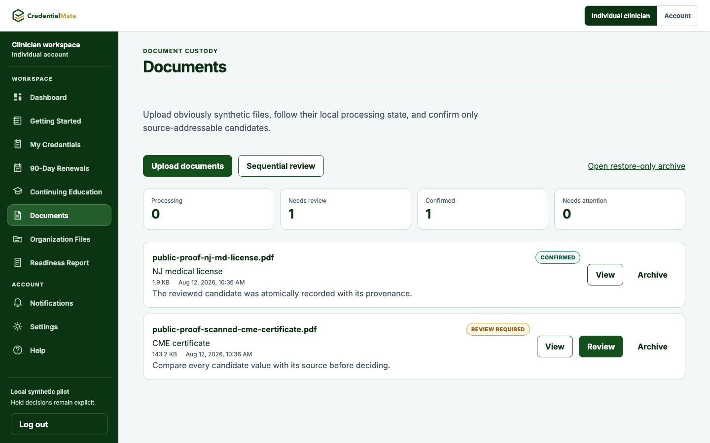
Task: Click the Upload documents button
Action: click(187, 166)
